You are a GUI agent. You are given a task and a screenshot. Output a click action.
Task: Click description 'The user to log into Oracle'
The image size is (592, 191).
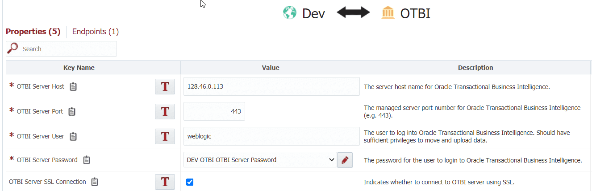(467, 136)
